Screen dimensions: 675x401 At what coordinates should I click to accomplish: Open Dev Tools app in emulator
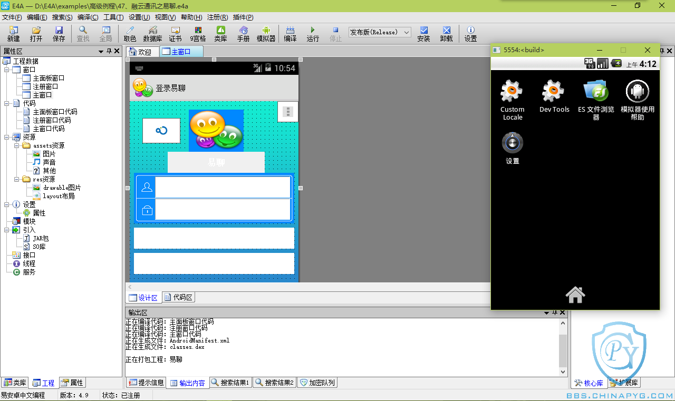click(554, 96)
